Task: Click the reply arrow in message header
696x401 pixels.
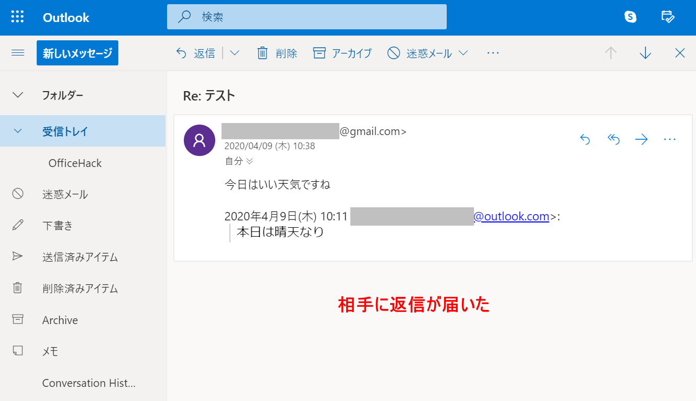Action: 585,139
